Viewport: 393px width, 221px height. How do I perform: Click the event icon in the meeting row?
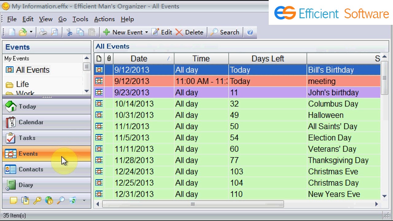point(99,81)
